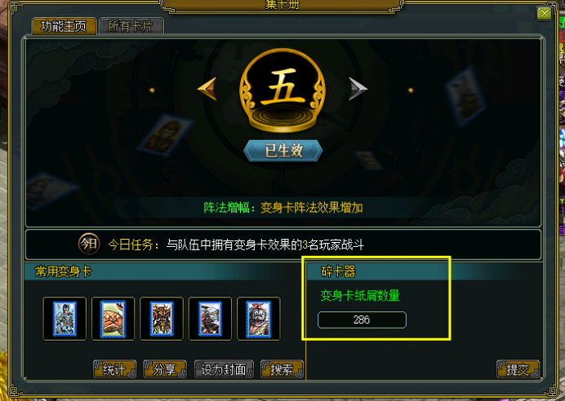Select the third card in the row
The width and height of the screenshot is (565, 401).
pos(162,319)
